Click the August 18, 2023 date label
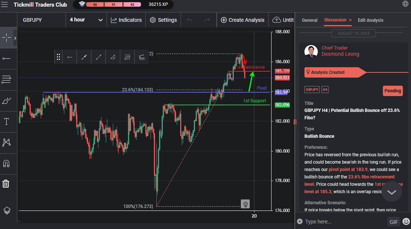 [354, 33]
